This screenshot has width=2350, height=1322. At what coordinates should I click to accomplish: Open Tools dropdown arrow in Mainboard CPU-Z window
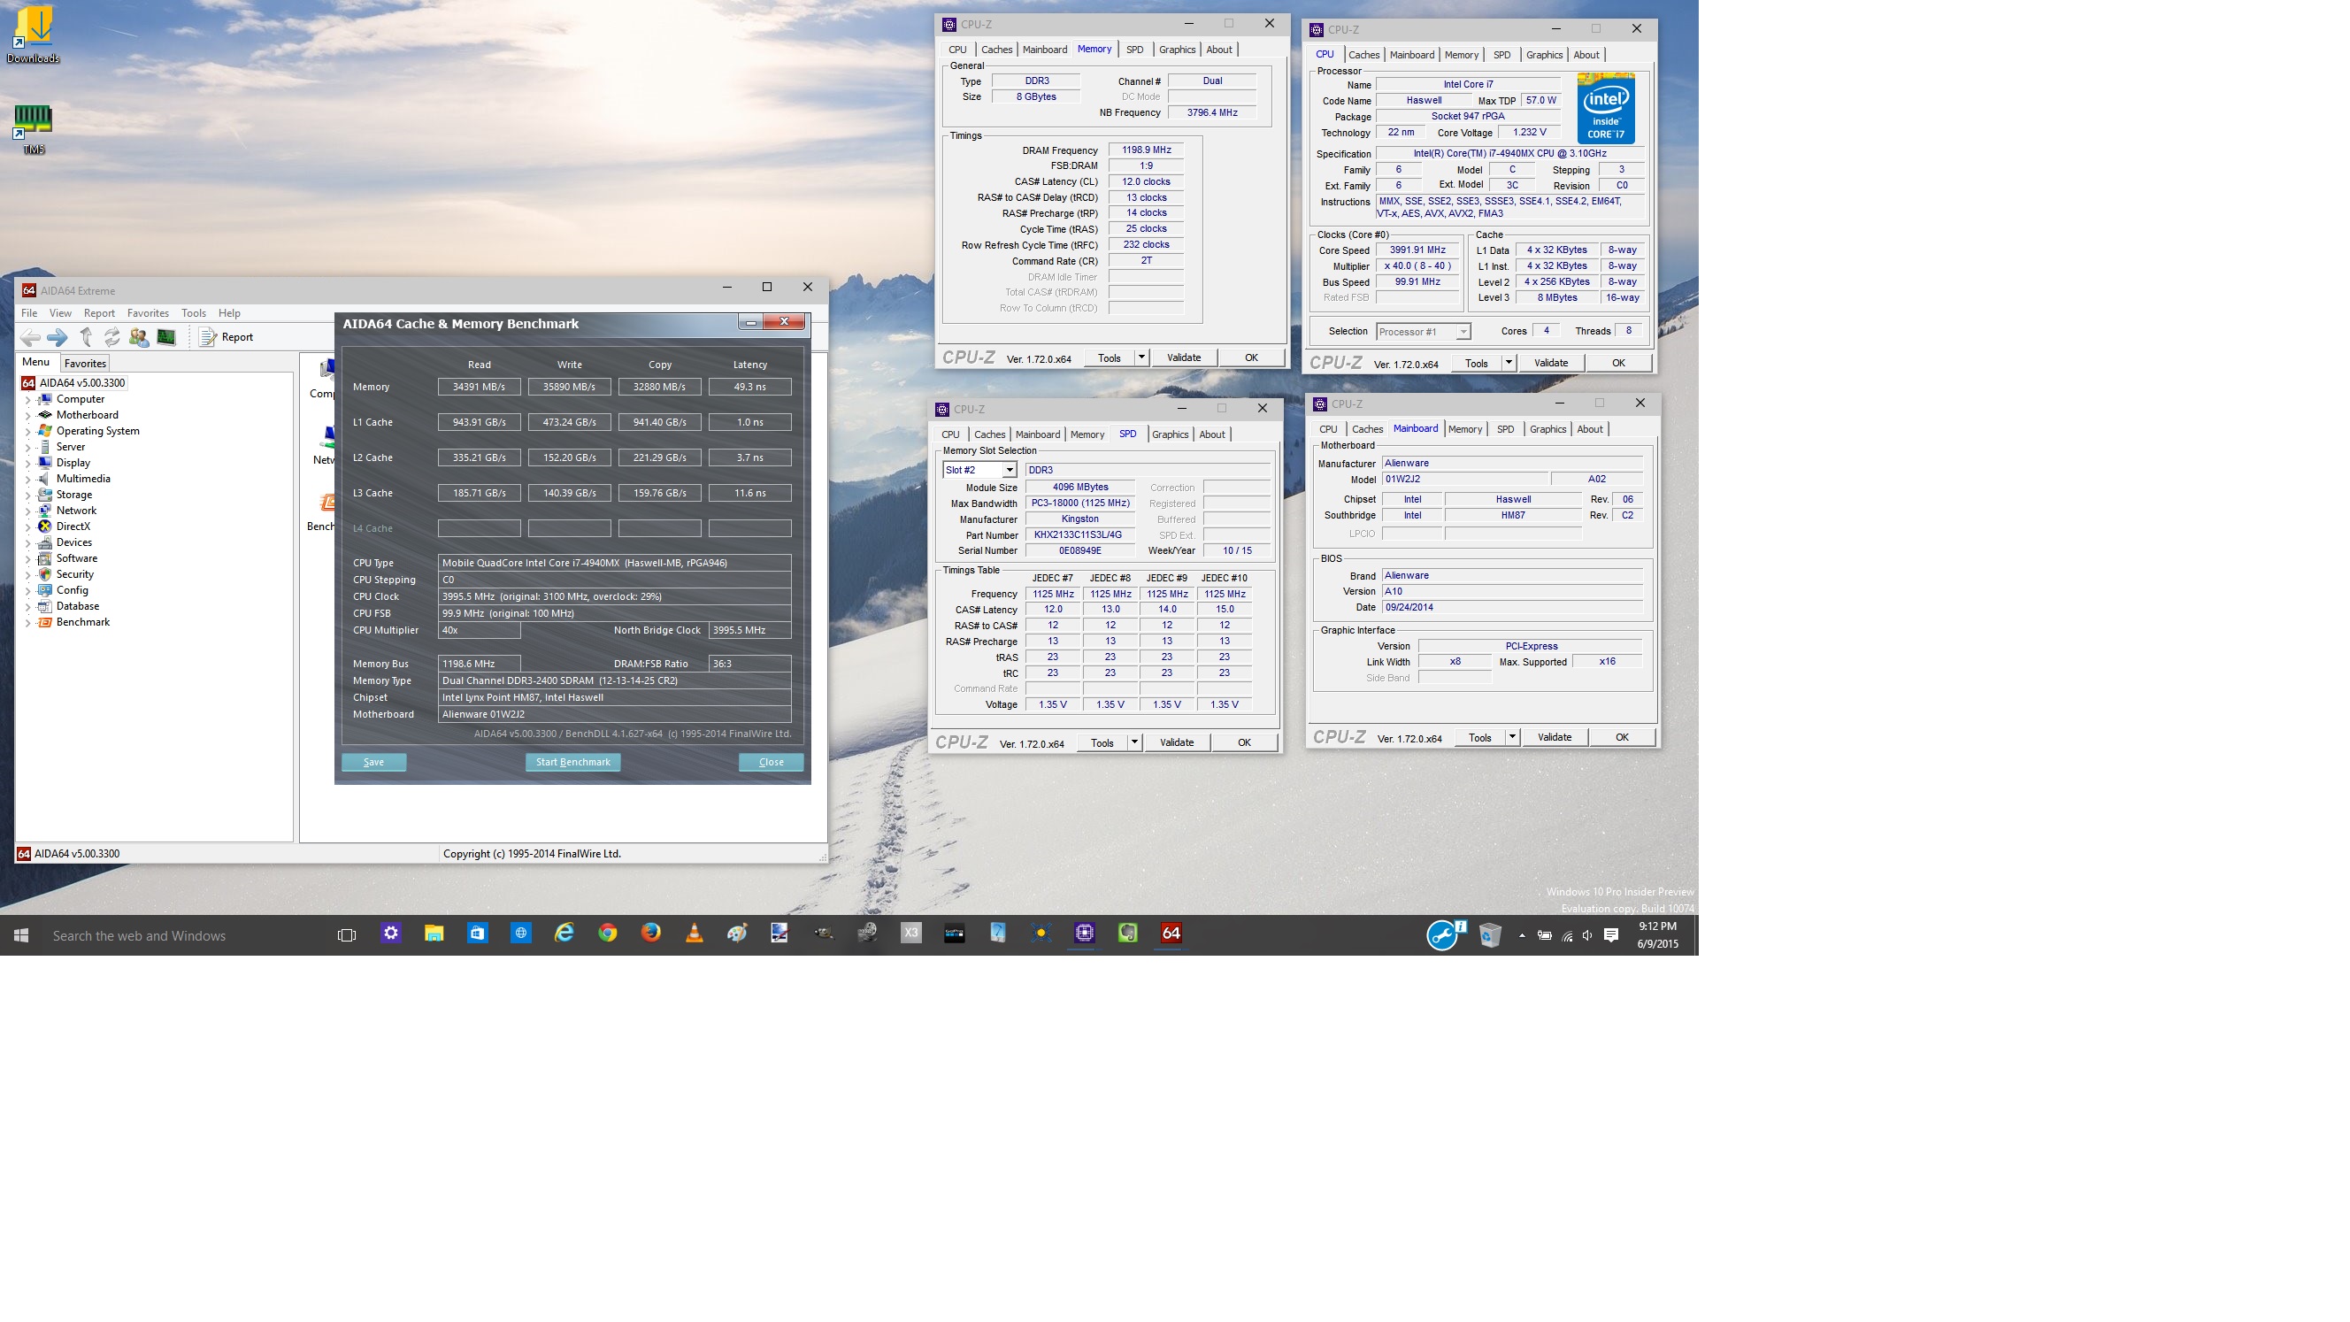1511,737
